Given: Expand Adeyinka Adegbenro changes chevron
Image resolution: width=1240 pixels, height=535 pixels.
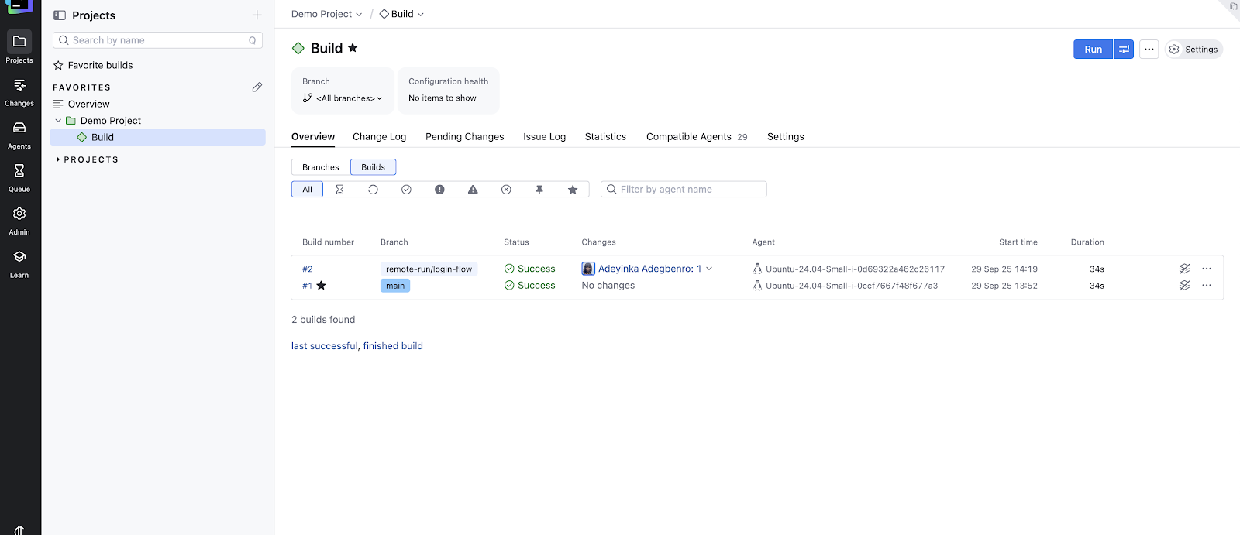Looking at the screenshot, I should (709, 269).
